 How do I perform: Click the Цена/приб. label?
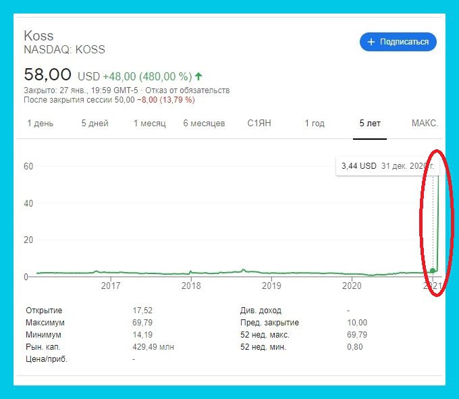coord(47,359)
